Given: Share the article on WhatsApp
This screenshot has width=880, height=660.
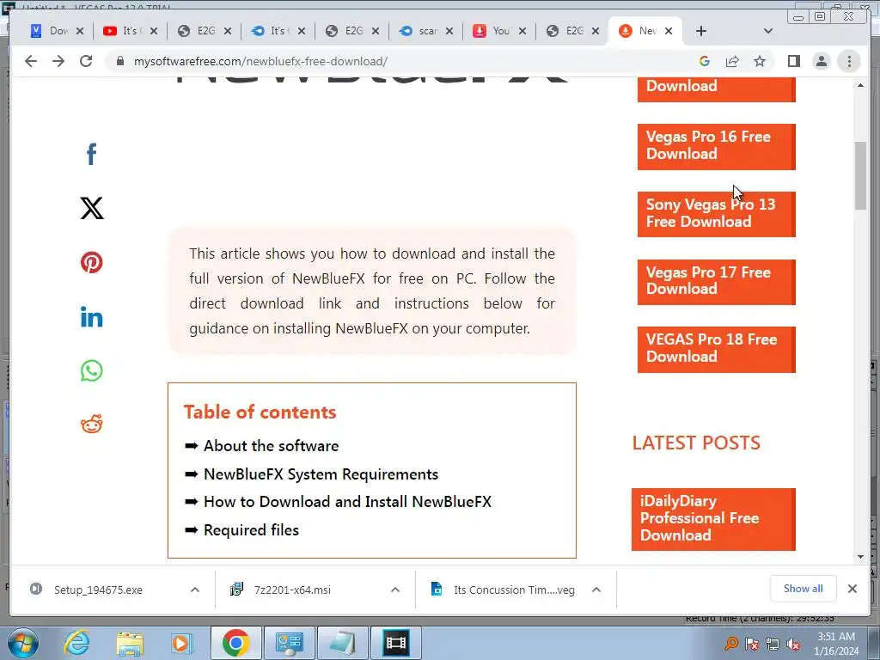Looking at the screenshot, I should pos(91,370).
